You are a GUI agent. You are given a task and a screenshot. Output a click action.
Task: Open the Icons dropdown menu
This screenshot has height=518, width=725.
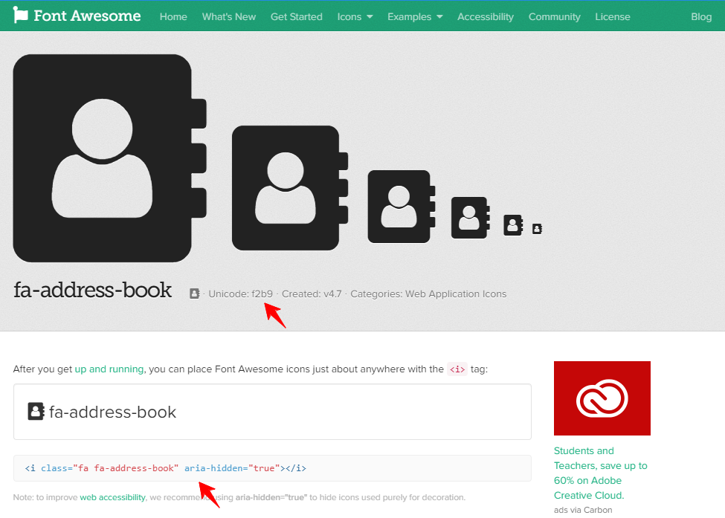[355, 16]
